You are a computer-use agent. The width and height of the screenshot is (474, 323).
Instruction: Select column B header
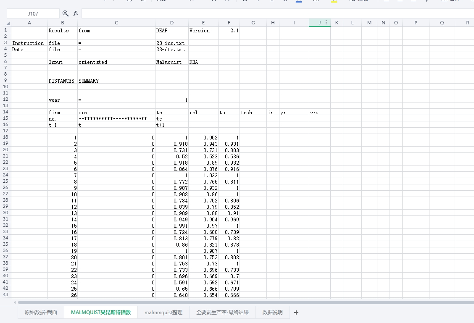63,23
